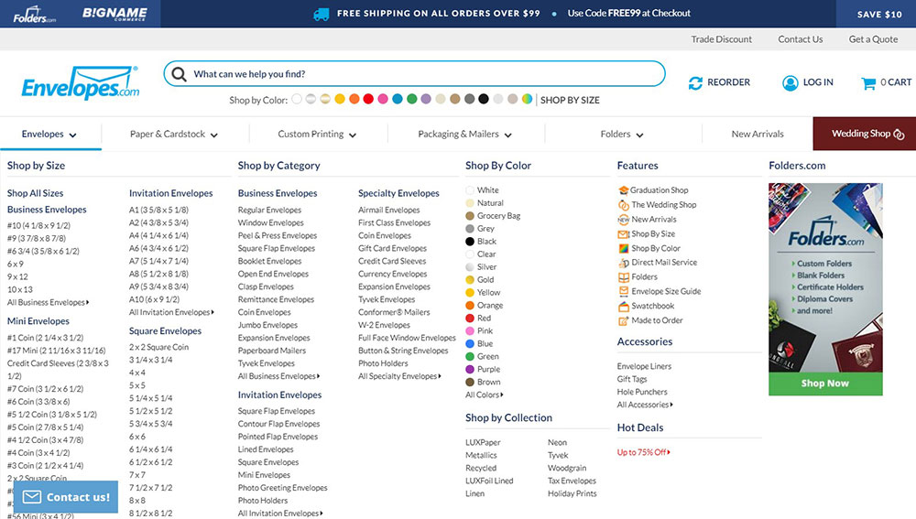Click the Log In user avatar icon

tap(790, 82)
